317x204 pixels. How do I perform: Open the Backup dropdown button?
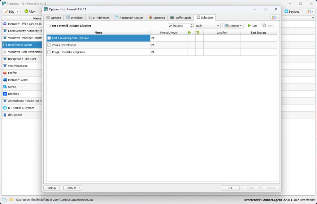click(53, 188)
